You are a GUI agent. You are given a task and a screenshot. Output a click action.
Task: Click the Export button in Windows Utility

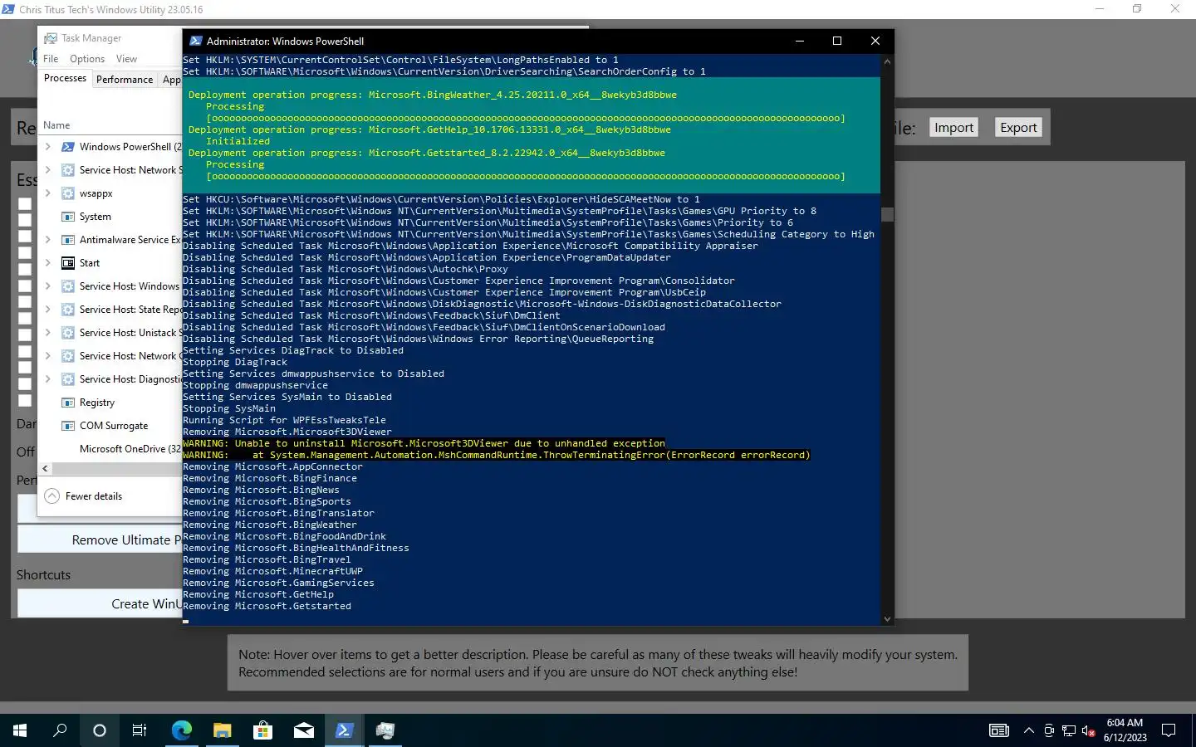pos(1018,127)
